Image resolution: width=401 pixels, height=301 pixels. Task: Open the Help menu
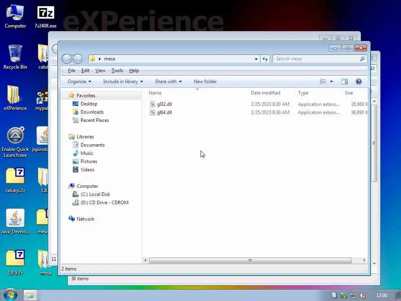134,71
